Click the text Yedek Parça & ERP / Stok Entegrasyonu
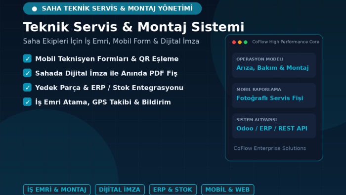The image size is (346, 195). click(109, 88)
